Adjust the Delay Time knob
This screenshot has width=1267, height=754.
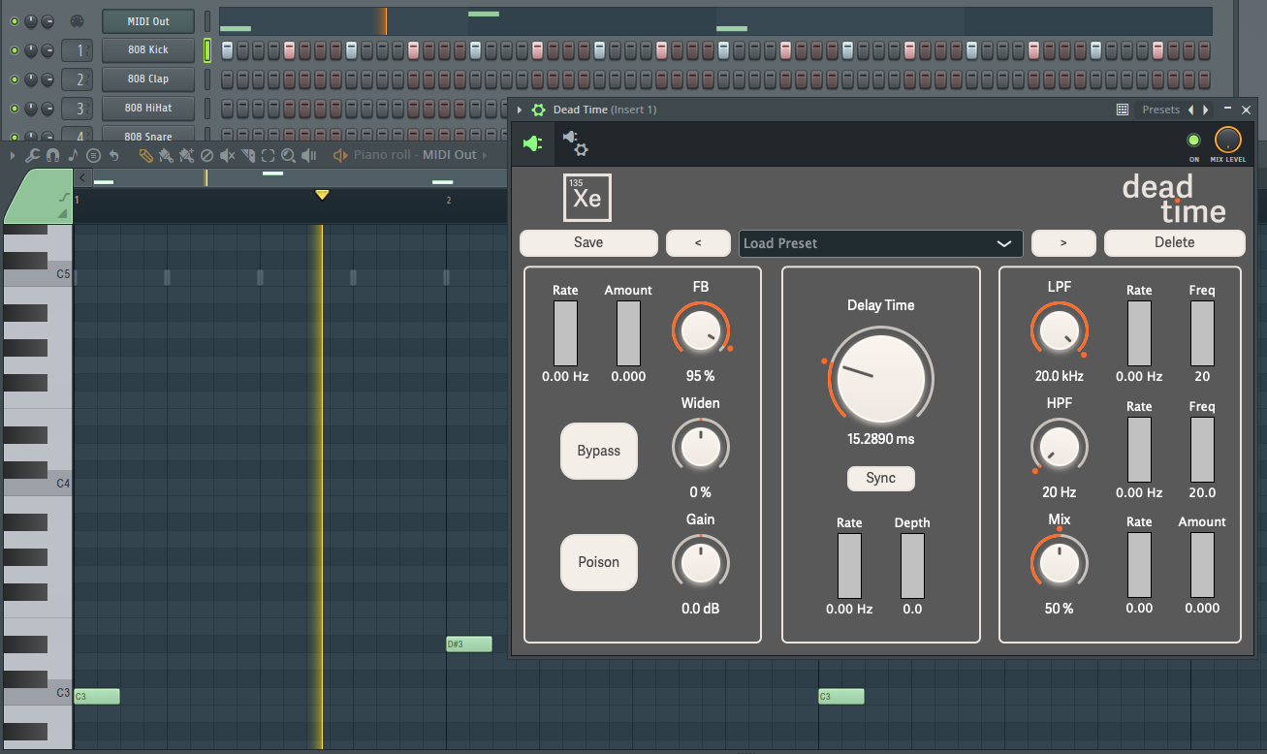pos(880,378)
